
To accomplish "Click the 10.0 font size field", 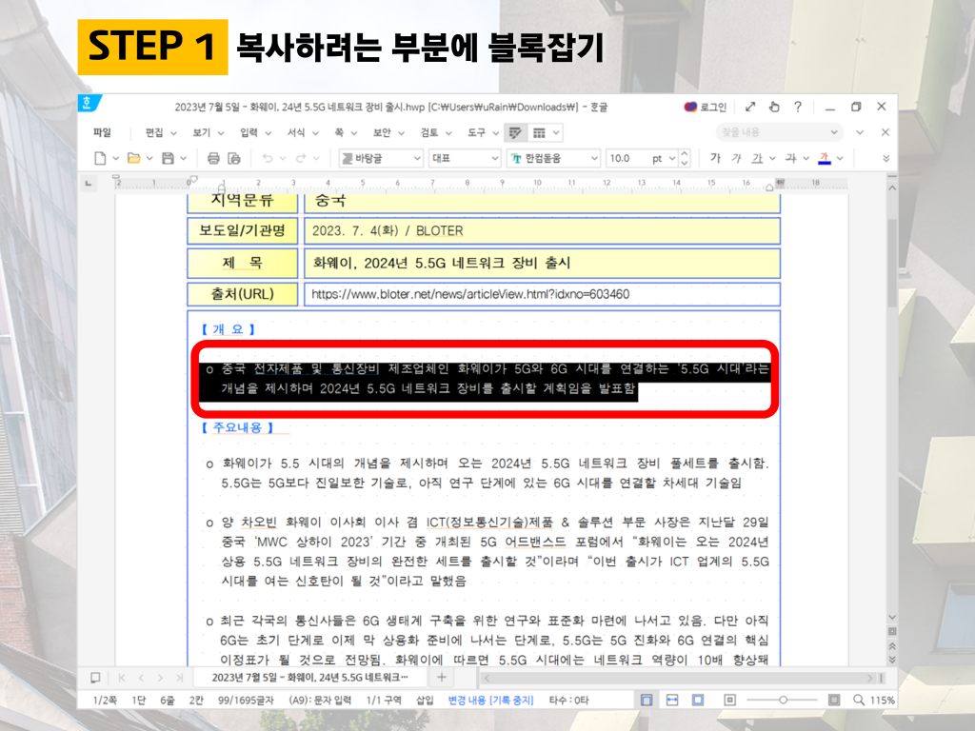I will coord(627,159).
